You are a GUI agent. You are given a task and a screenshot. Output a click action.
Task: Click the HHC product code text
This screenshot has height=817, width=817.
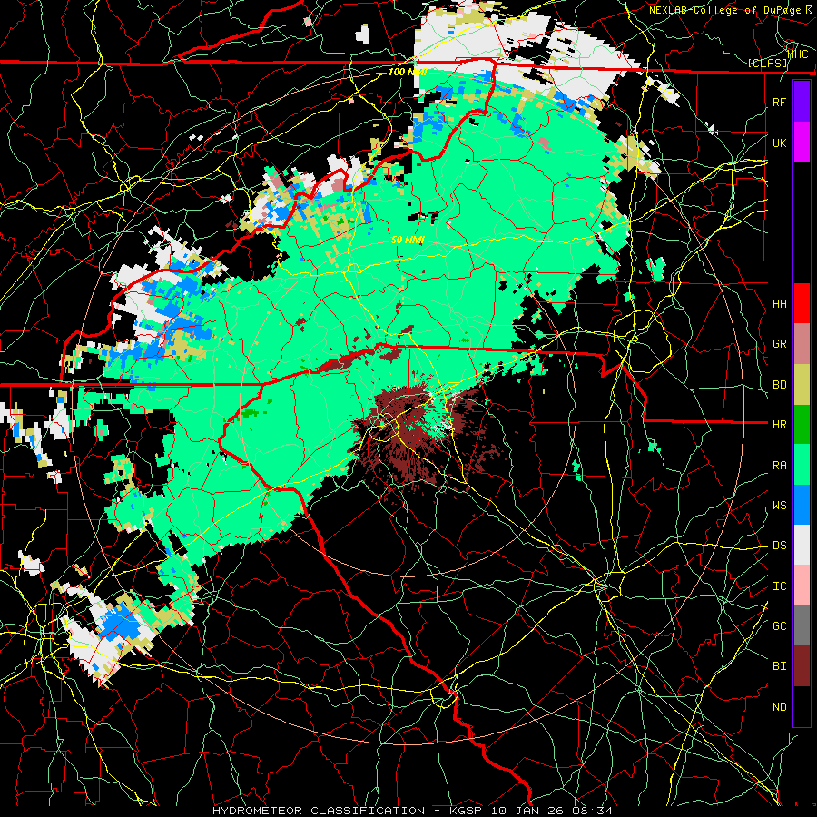pos(798,54)
